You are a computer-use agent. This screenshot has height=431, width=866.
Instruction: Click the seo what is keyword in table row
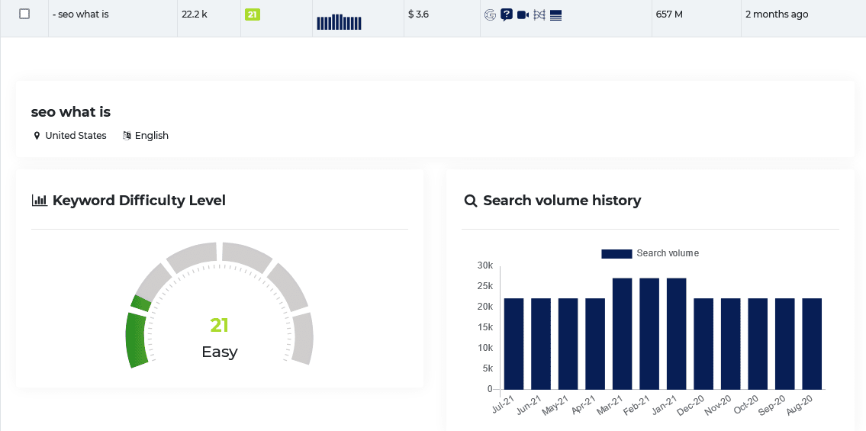(x=81, y=14)
